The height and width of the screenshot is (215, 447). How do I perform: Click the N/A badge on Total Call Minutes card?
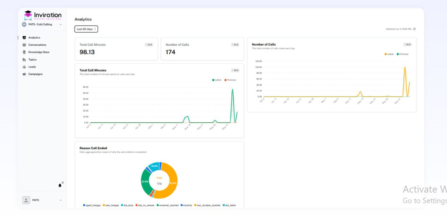tap(149, 44)
